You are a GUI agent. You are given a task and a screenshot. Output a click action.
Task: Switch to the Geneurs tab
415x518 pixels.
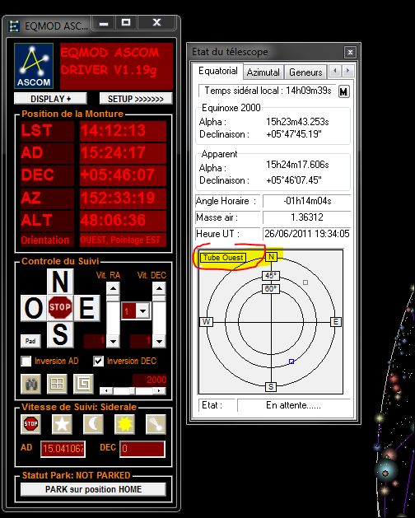click(x=305, y=72)
